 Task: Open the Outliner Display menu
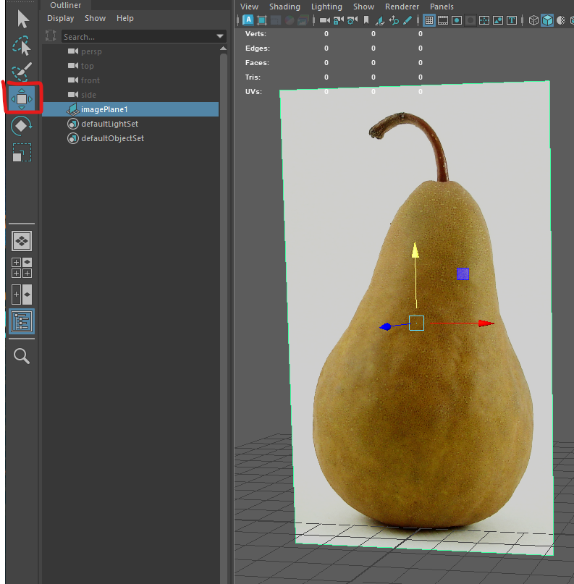60,18
